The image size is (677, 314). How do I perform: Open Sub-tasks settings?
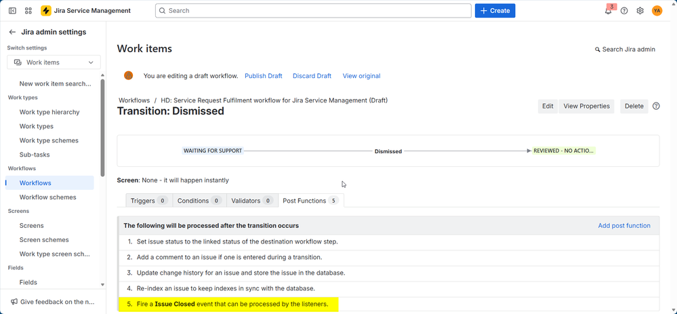[x=35, y=155]
